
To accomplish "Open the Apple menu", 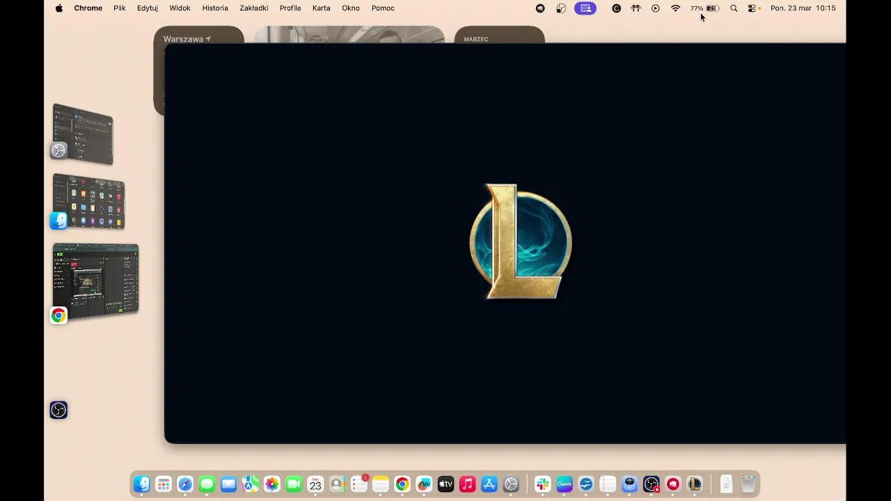I will coord(59,8).
